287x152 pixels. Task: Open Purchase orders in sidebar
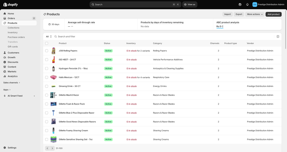(16, 37)
